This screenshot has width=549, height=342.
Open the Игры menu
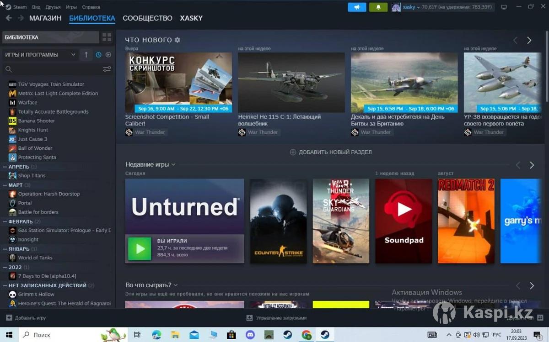(71, 7)
